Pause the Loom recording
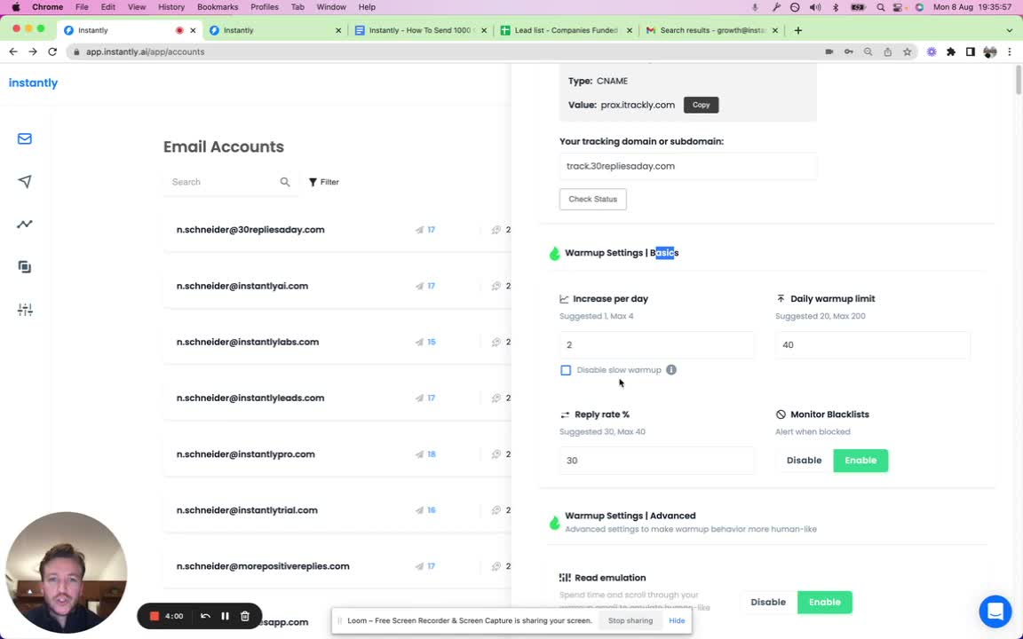This screenshot has width=1023, height=639. [x=225, y=616]
